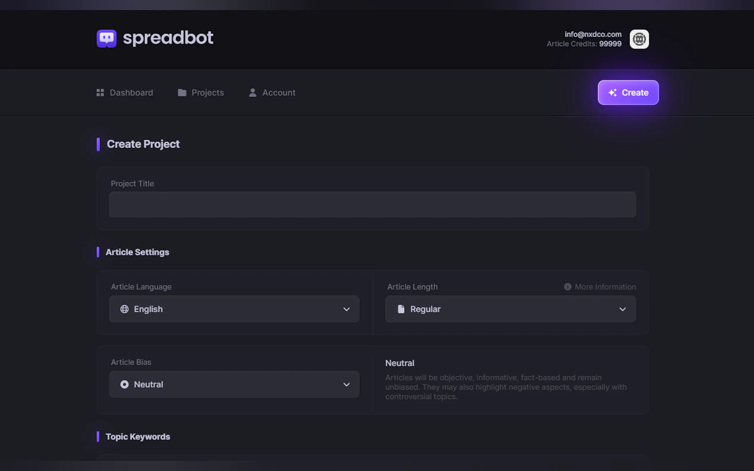Open the Article Language dropdown

234,309
